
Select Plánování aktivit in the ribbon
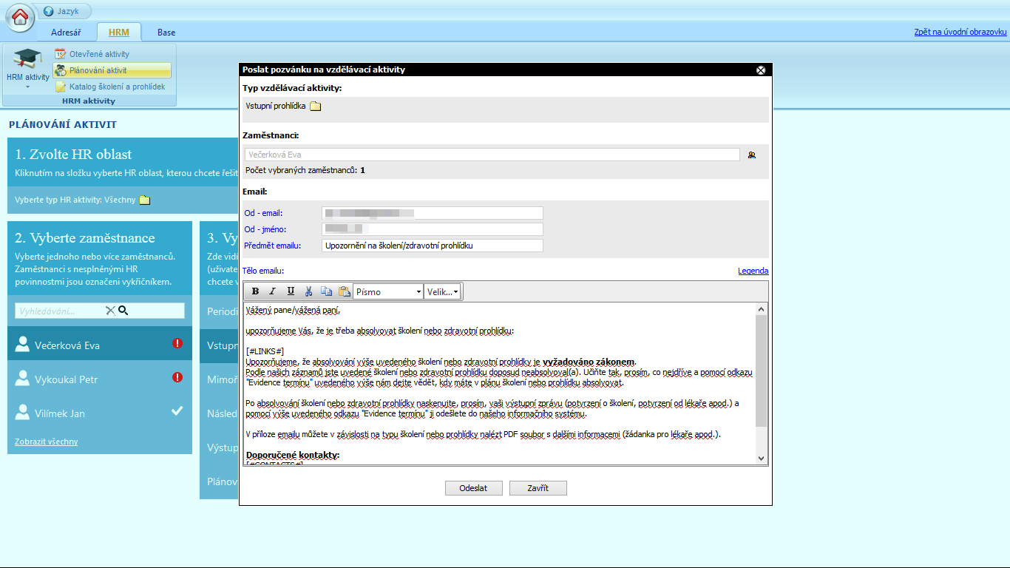click(112, 70)
